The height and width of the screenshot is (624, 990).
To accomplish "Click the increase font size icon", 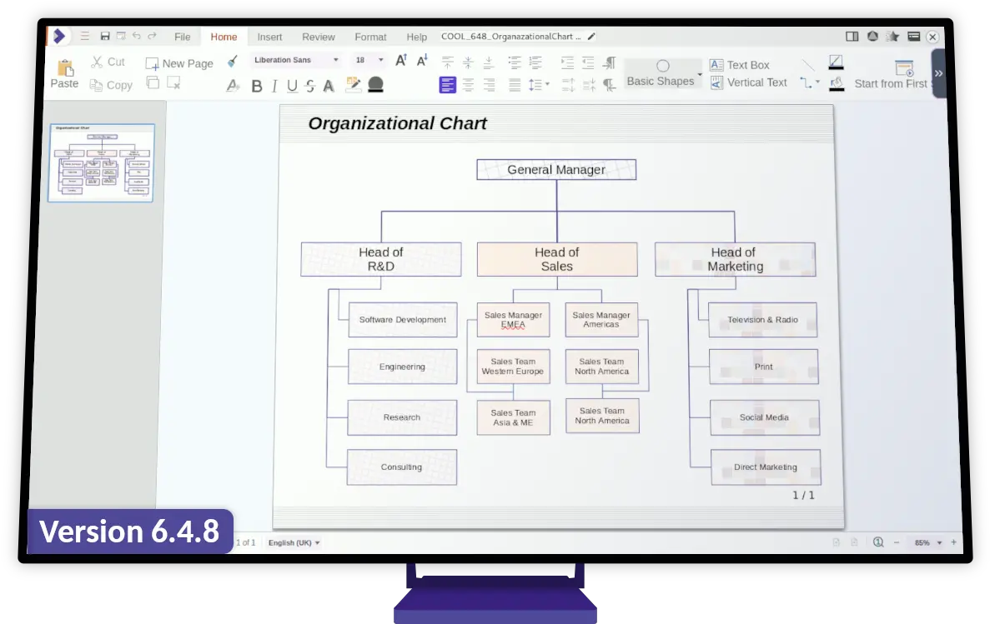I will tap(401, 61).
